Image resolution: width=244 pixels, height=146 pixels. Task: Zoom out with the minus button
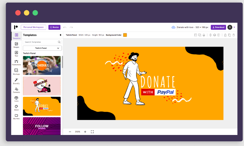coord(70,132)
